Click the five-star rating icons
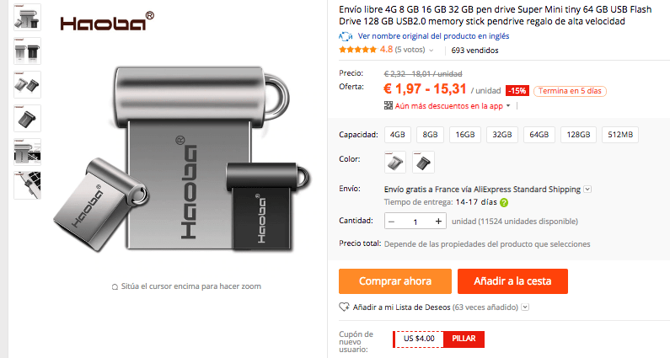Viewport: 670px width, 358px height. pos(358,50)
